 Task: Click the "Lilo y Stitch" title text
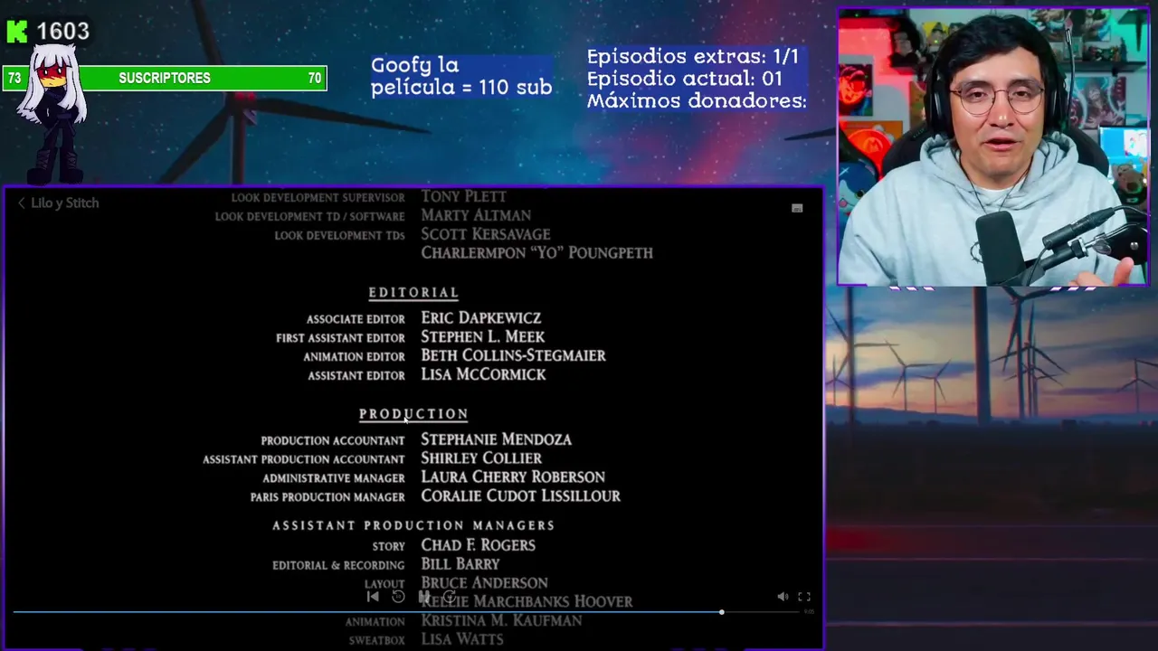[x=65, y=203]
